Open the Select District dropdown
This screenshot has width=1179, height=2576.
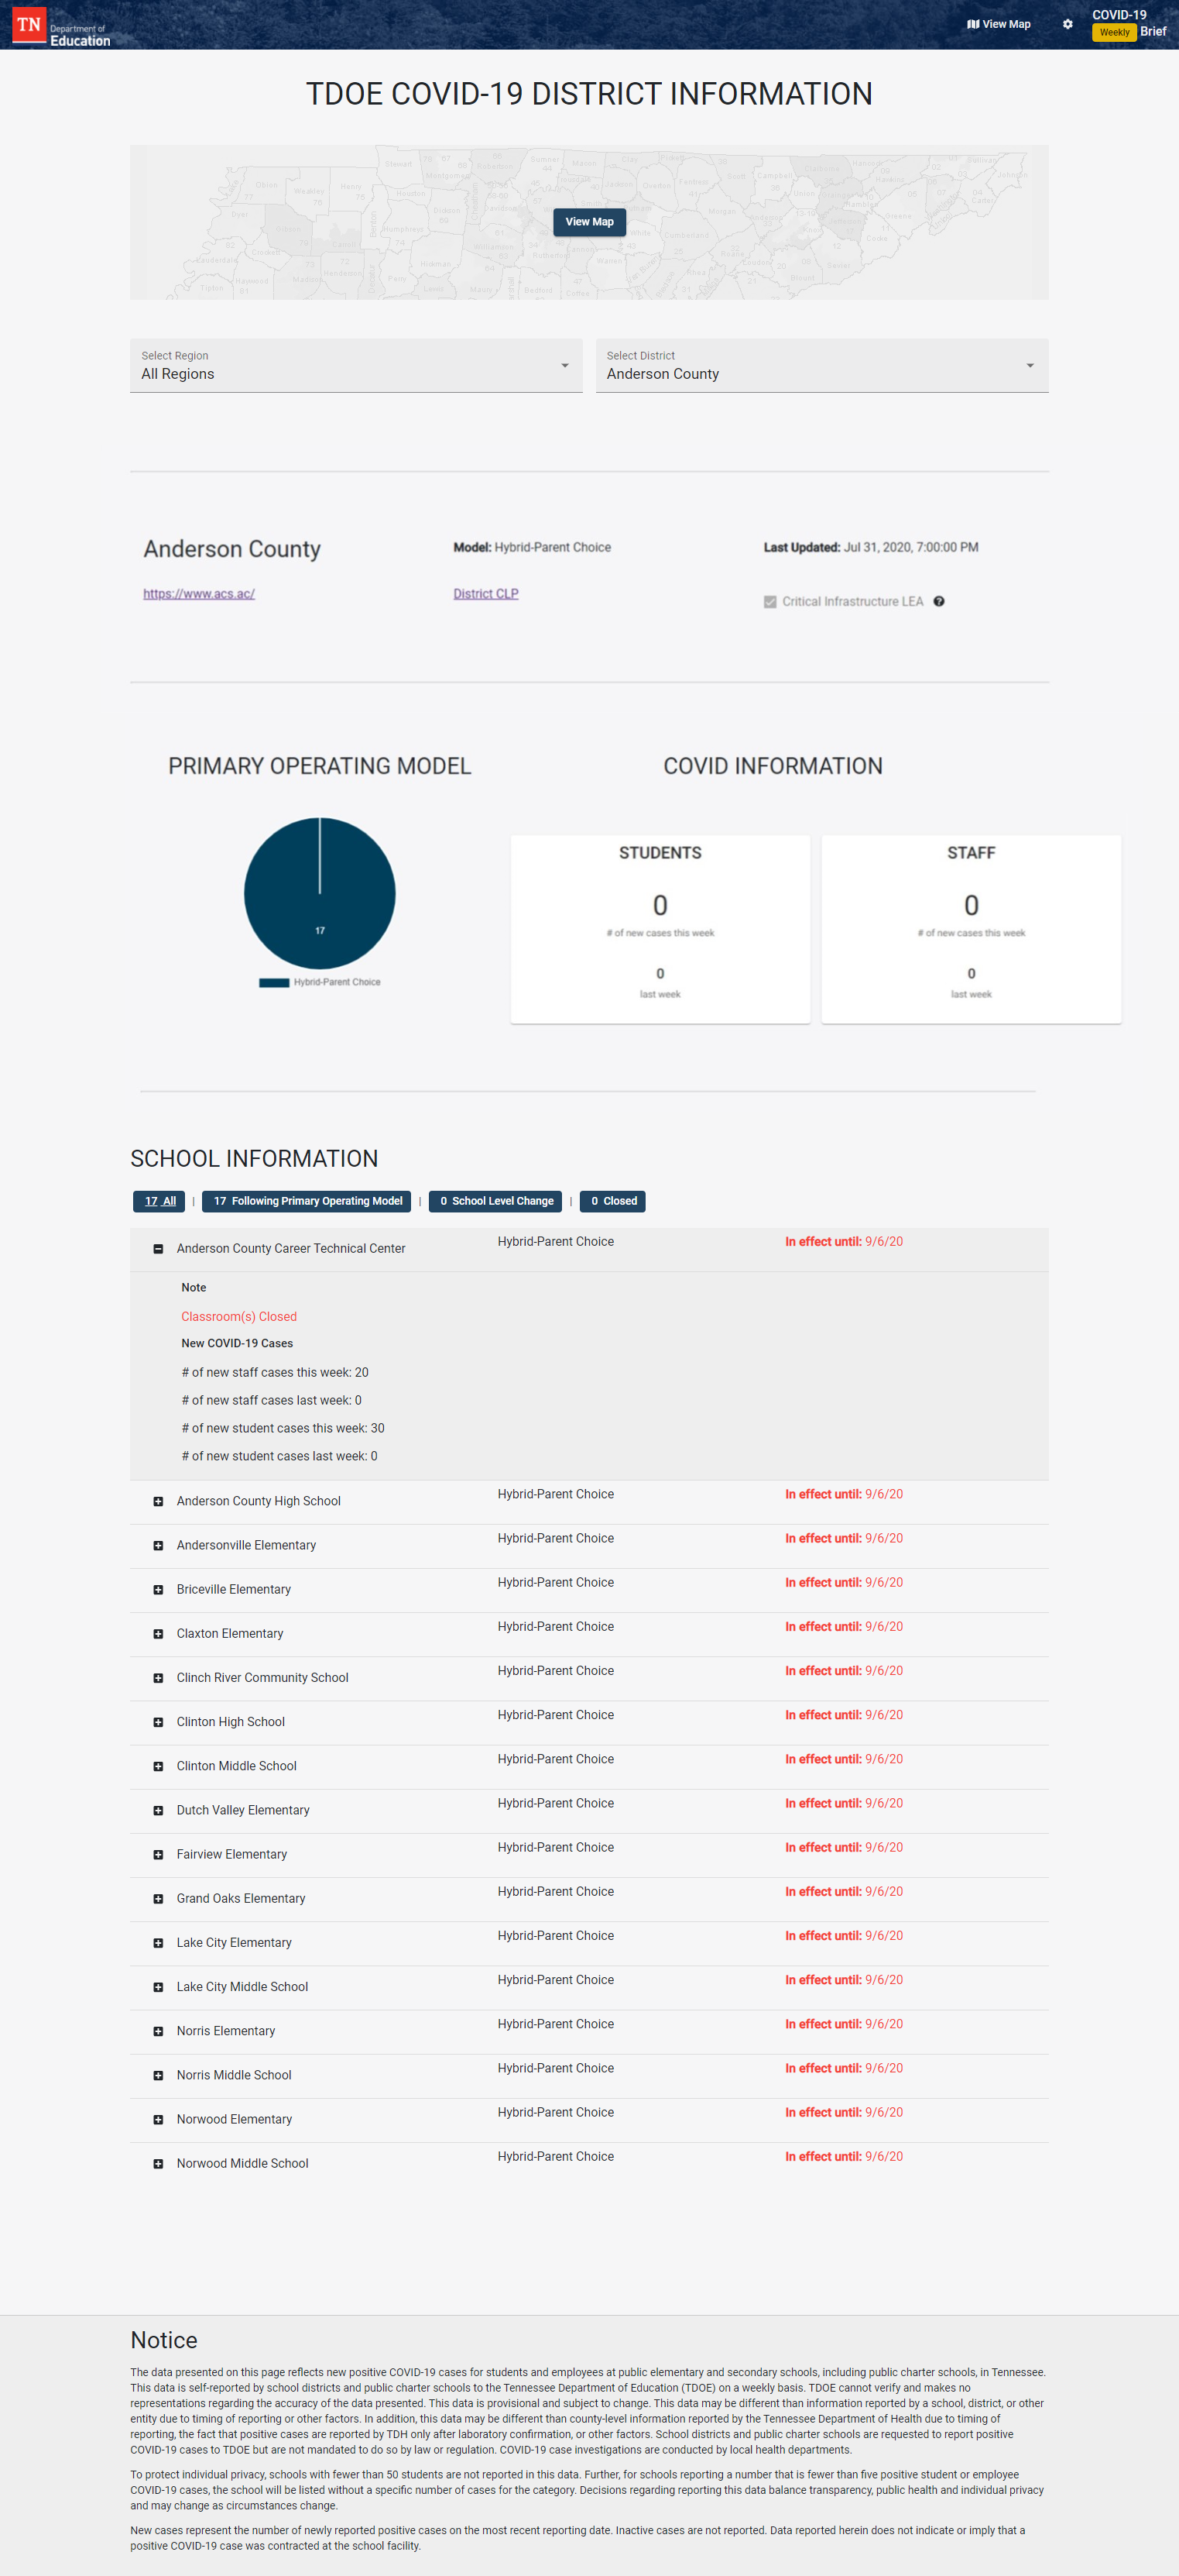point(821,366)
